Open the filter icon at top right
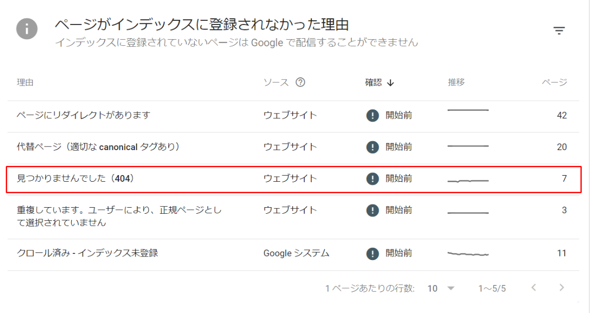The width and height of the screenshot is (590, 313). (559, 30)
